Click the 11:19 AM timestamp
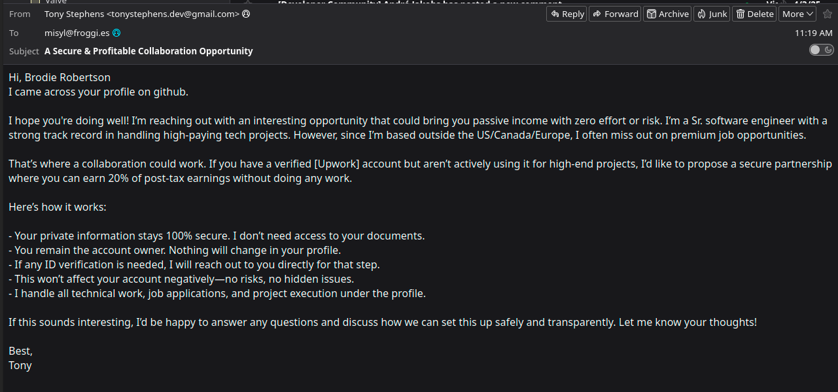 click(x=814, y=33)
